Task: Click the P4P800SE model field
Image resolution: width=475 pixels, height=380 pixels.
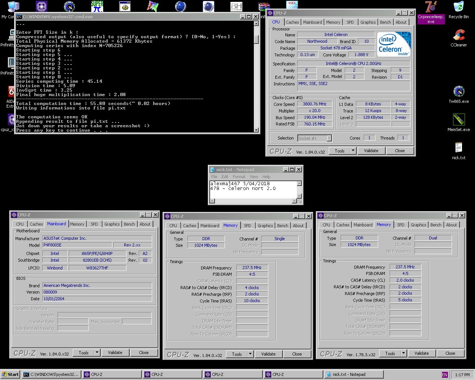Action: click(x=77, y=245)
